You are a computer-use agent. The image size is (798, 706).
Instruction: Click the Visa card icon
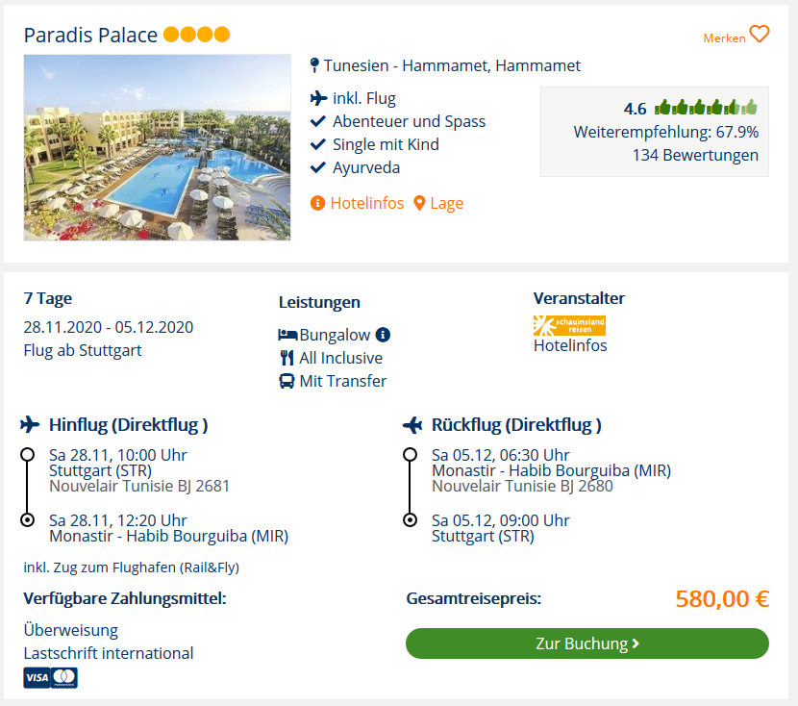tap(37, 677)
